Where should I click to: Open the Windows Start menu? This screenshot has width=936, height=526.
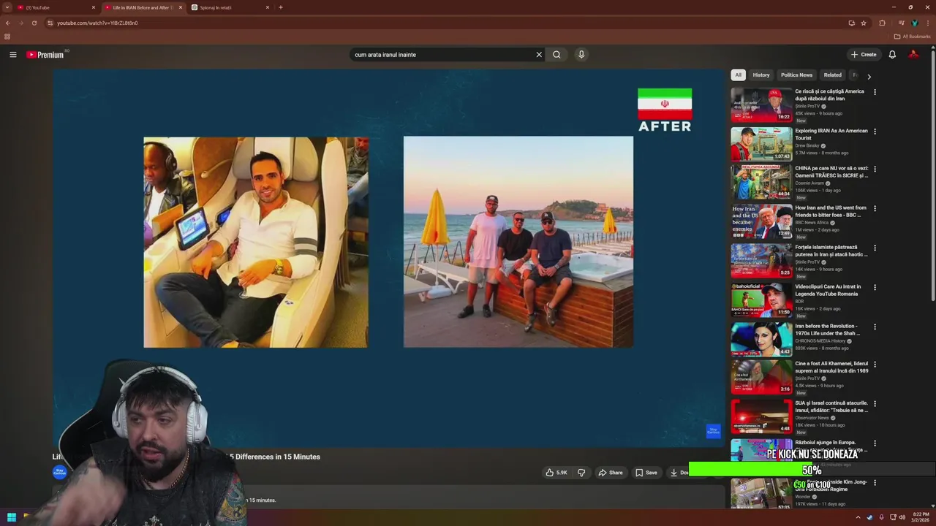(x=11, y=517)
